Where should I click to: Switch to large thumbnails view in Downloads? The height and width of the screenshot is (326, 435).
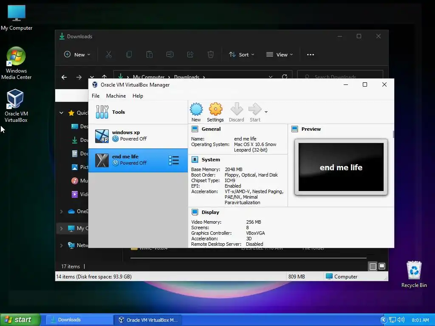382,267
